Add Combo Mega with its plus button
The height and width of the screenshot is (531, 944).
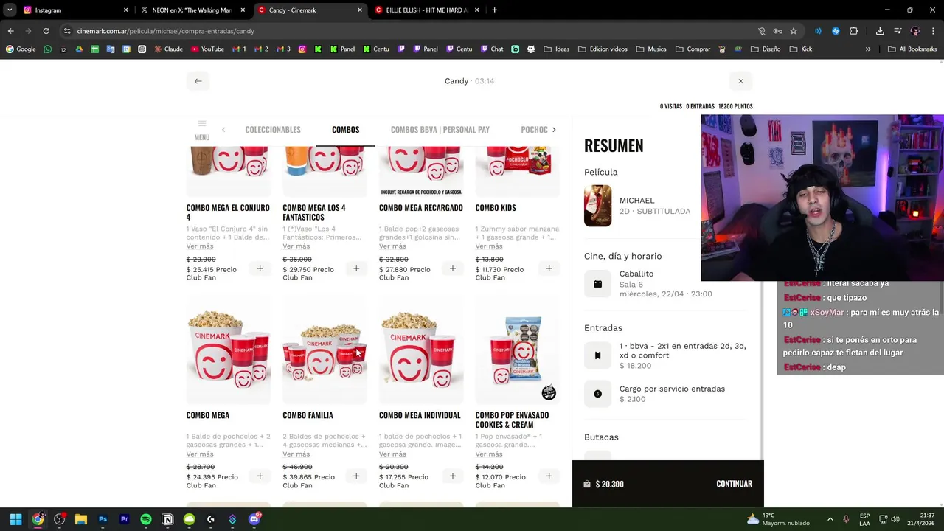click(x=260, y=476)
